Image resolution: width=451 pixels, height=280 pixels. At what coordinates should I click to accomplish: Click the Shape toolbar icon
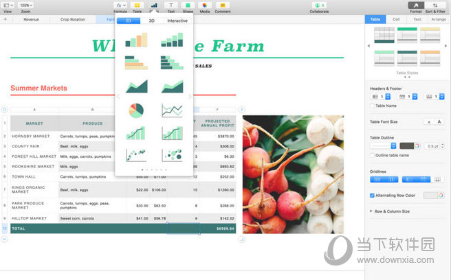point(188,5)
